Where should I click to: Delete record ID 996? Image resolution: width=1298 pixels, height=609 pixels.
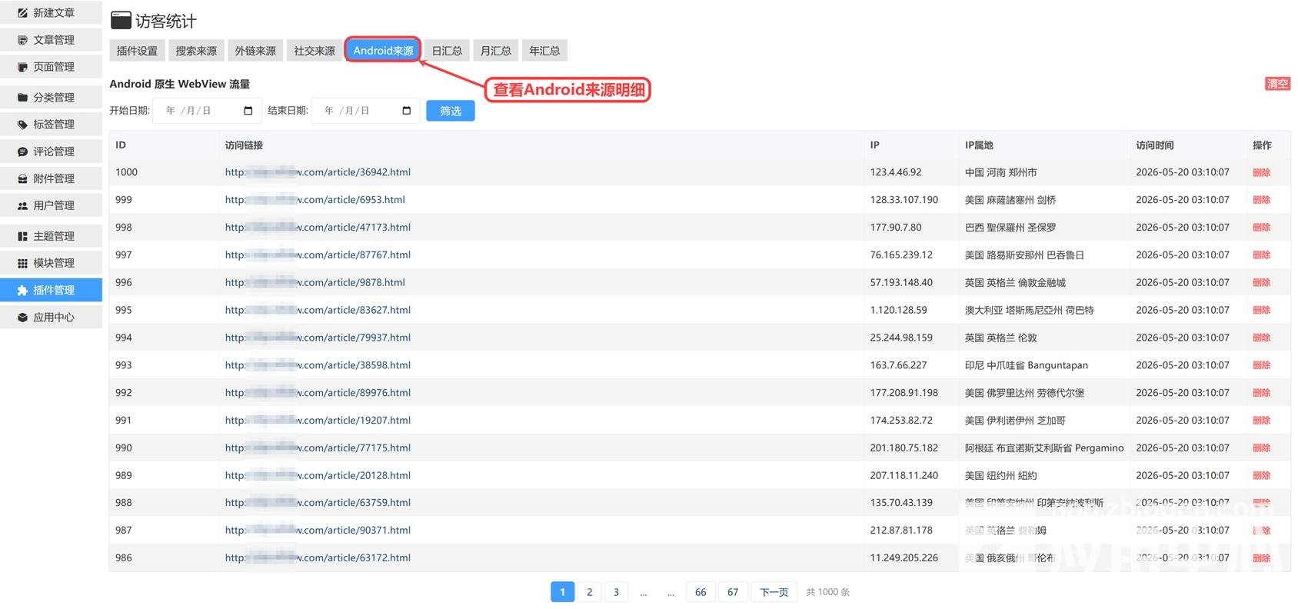pyautogui.click(x=1261, y=283)
